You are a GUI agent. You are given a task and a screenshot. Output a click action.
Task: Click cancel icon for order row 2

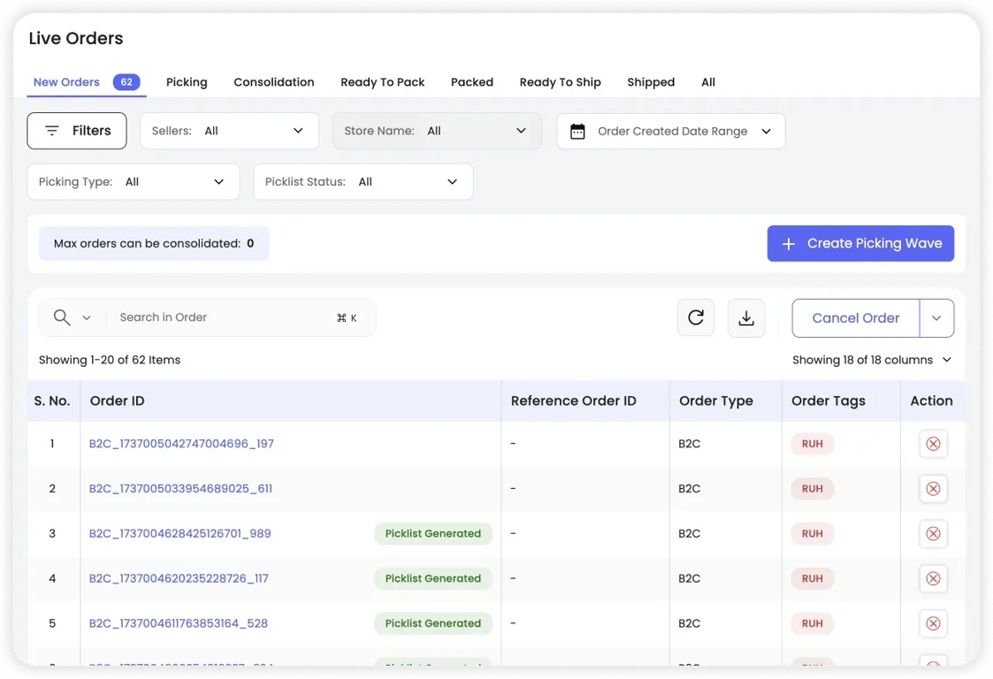(x=932, y=489)
